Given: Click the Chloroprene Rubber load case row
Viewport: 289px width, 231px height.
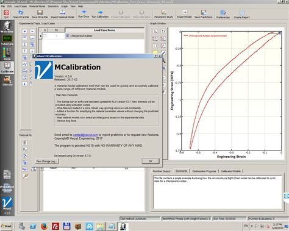Looking at the screenshot, I should point(92,36).
